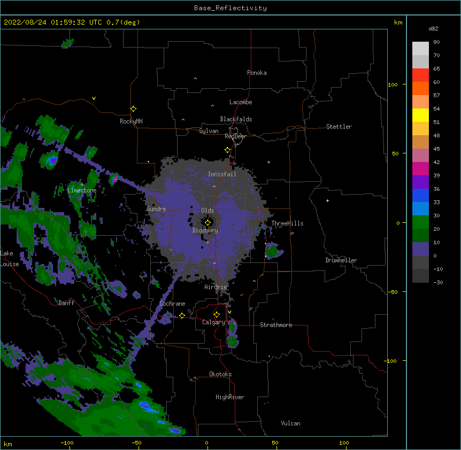Click the Ponoka city label
This screenshot has height=450, width=461.
pyautogui.click(x=257, y=73)
